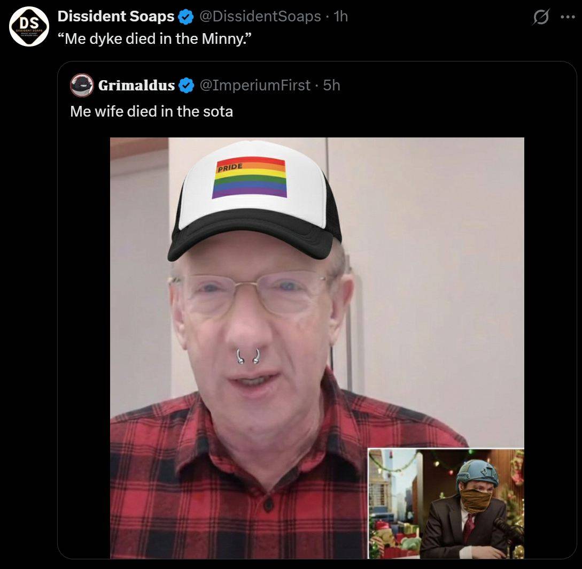Click the helmeted figure inset picture
582x569 pixels.
(446, 503)
